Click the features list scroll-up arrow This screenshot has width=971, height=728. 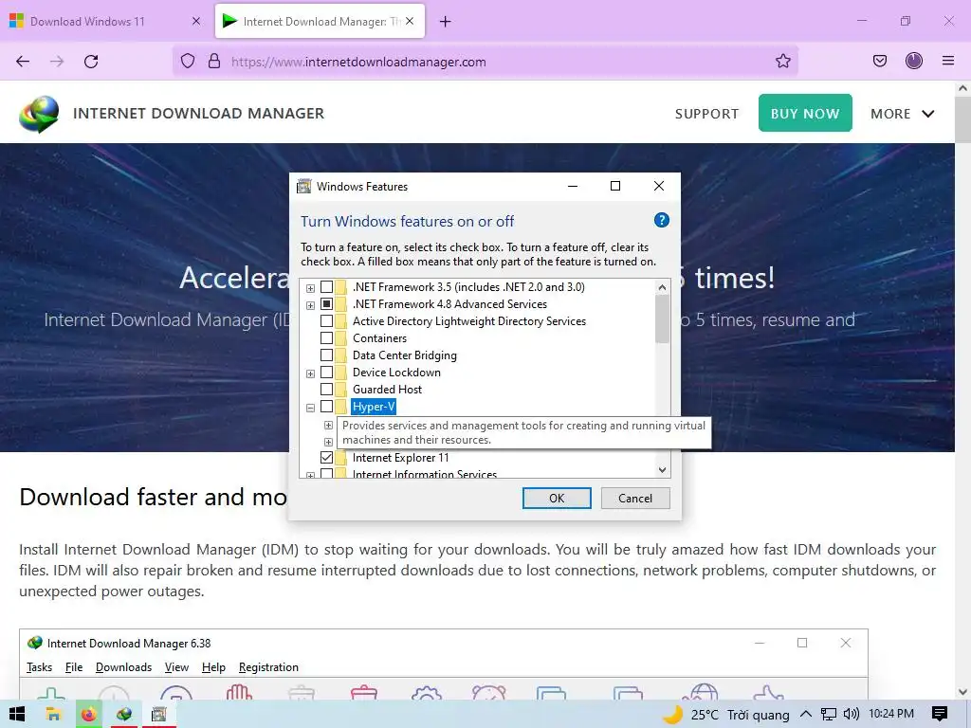[662, 287]
